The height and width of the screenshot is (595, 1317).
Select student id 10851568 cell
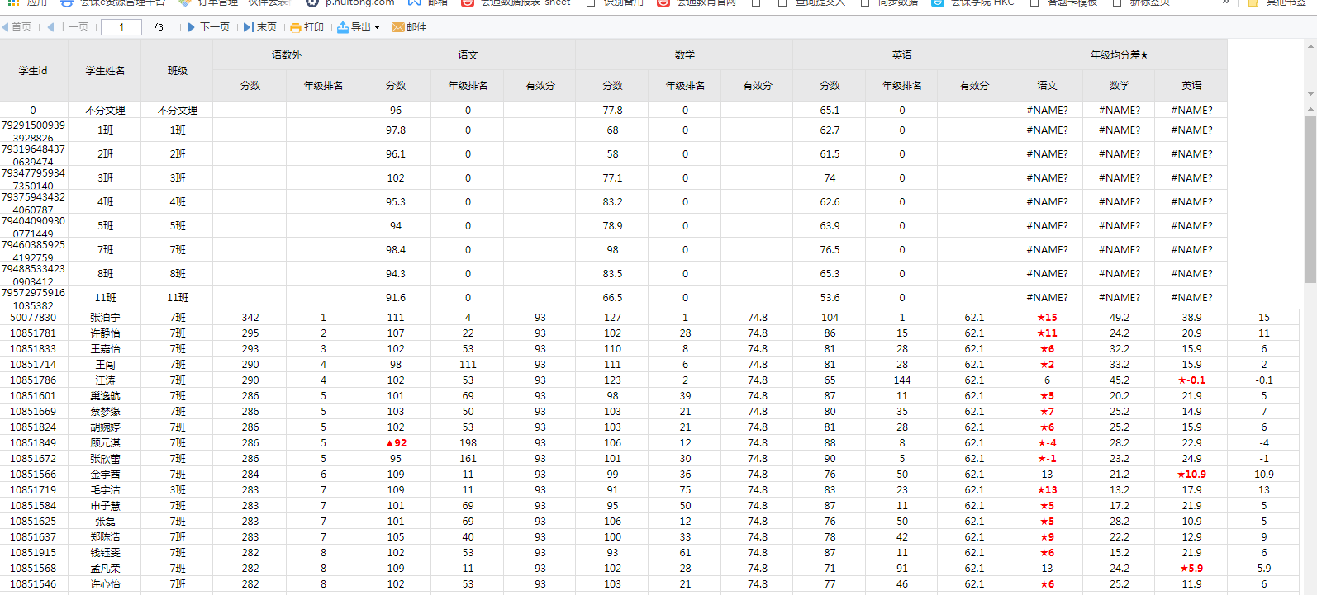33,569
